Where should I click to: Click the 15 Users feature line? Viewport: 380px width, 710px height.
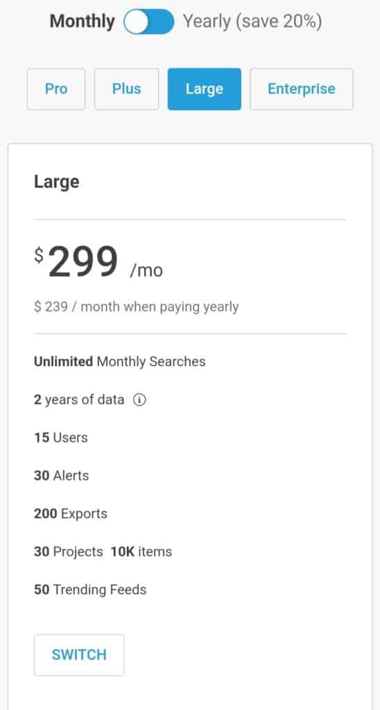61,438
